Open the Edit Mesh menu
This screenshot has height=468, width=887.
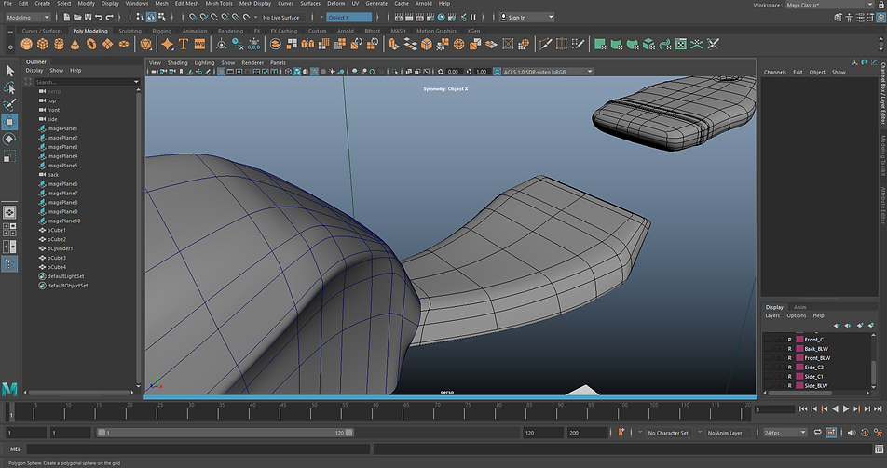coord(186,4)
